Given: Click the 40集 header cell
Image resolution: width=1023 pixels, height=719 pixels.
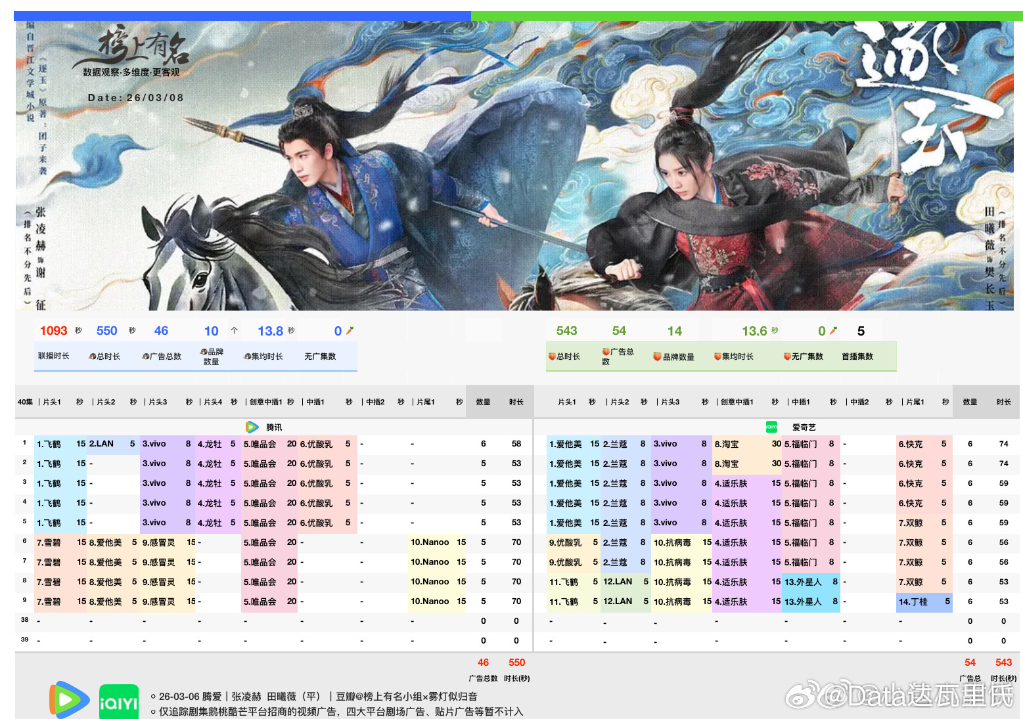Looking at the screenshot, I should [25, 402].
